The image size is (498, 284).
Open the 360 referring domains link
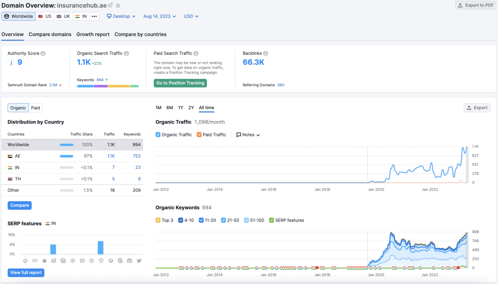pyautogui.click(x=281, y=85)
